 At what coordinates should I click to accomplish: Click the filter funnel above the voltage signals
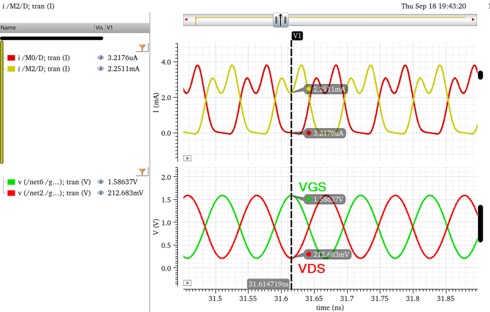(x=142, y=172)
